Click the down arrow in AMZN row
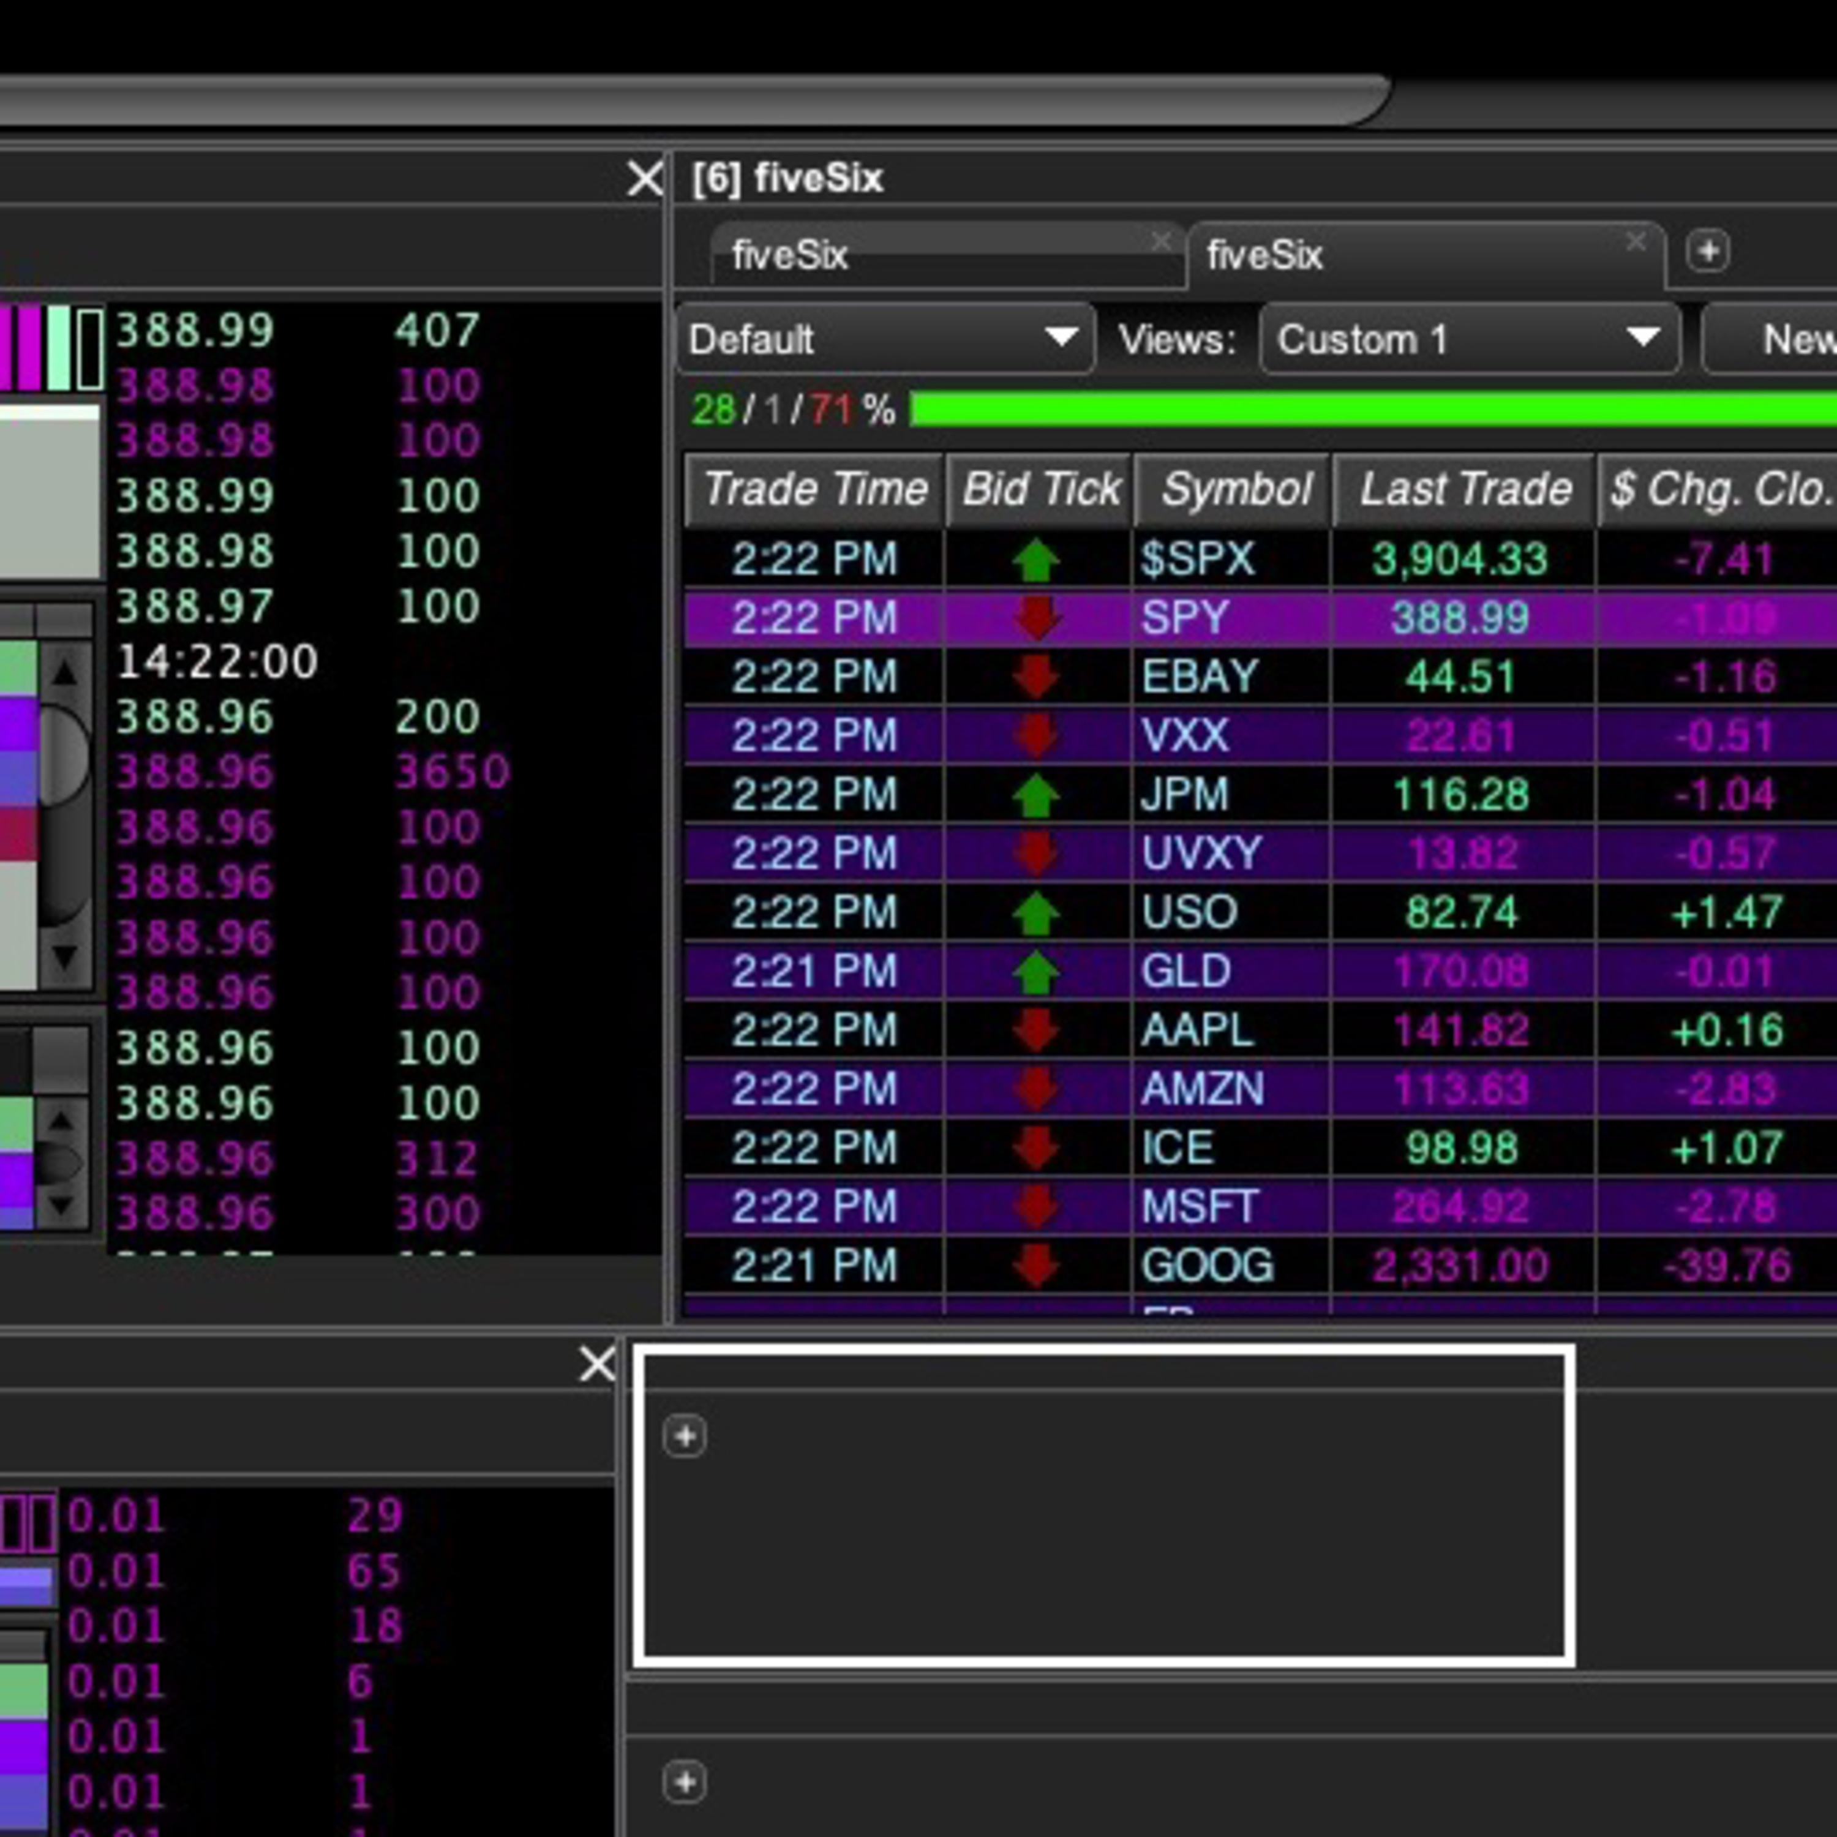Viewport: 1837px width, 1837px height. (x=1037, y=1090)
